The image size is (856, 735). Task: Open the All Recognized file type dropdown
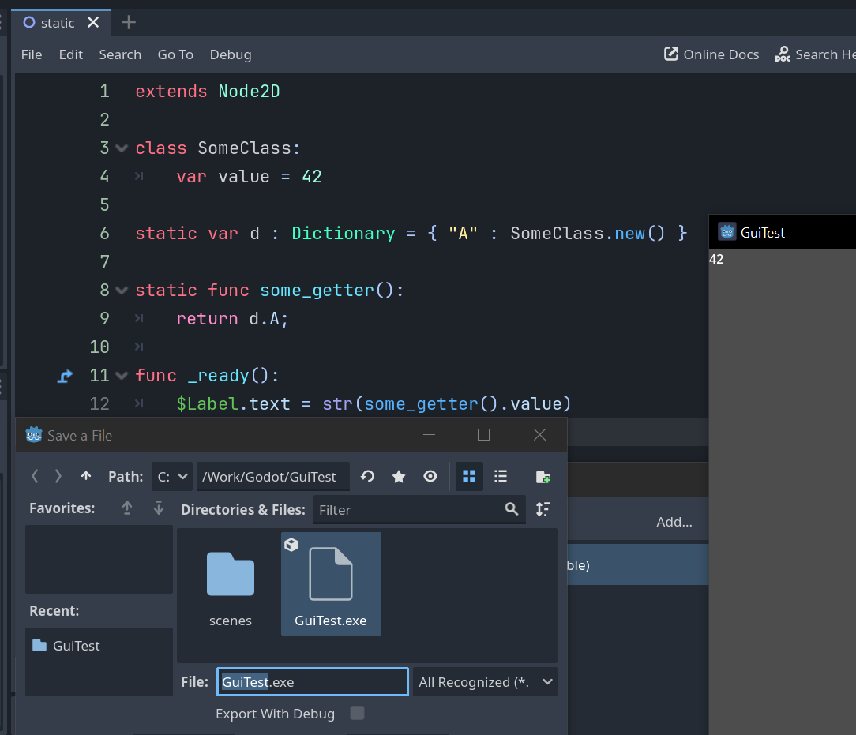coord(485,682)
